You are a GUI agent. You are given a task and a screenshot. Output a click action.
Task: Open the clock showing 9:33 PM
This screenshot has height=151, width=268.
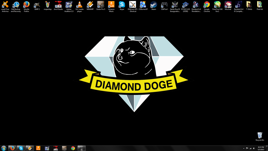(261, 148)
